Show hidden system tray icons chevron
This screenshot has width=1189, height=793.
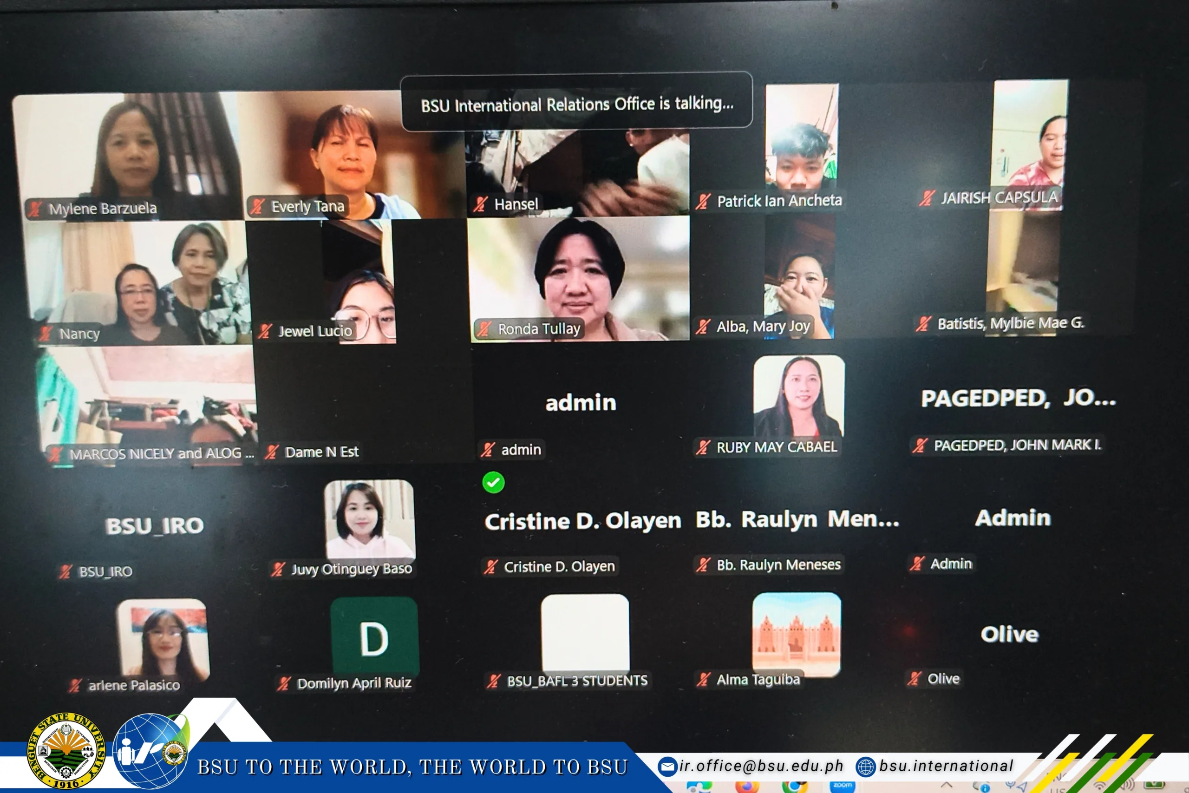tap(947, 786)
